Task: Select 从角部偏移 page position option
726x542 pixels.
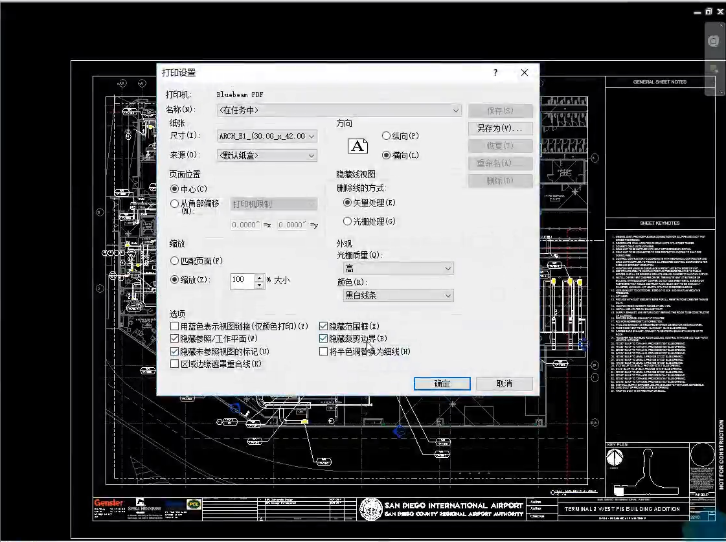Action: (175, 204)
